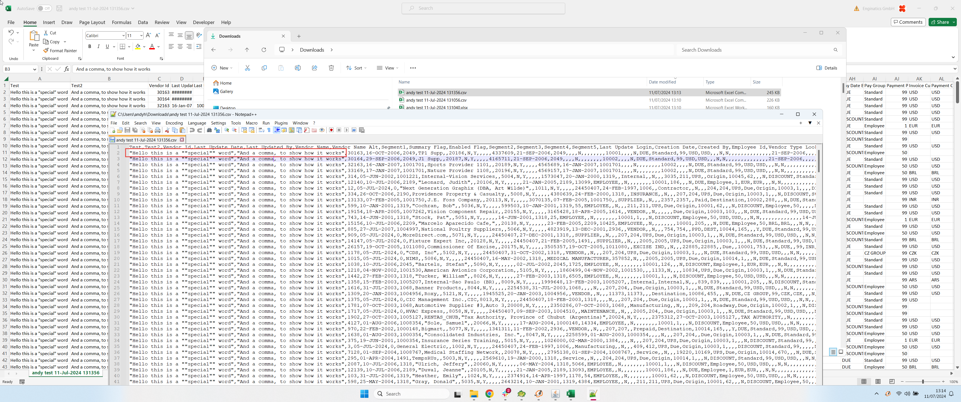Toggle the indent guide button in Notepad++
The height and width of the screenshot is (402, 961).
pyautogui.click(x=277, y=130)
